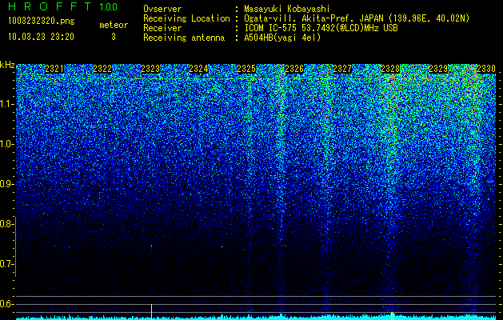
Task: Click the A504HB(yagi 4el) antenna text
Action: (x=282, y=38)
